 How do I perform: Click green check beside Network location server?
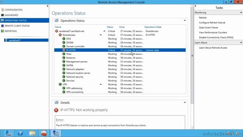coord(64,73)
